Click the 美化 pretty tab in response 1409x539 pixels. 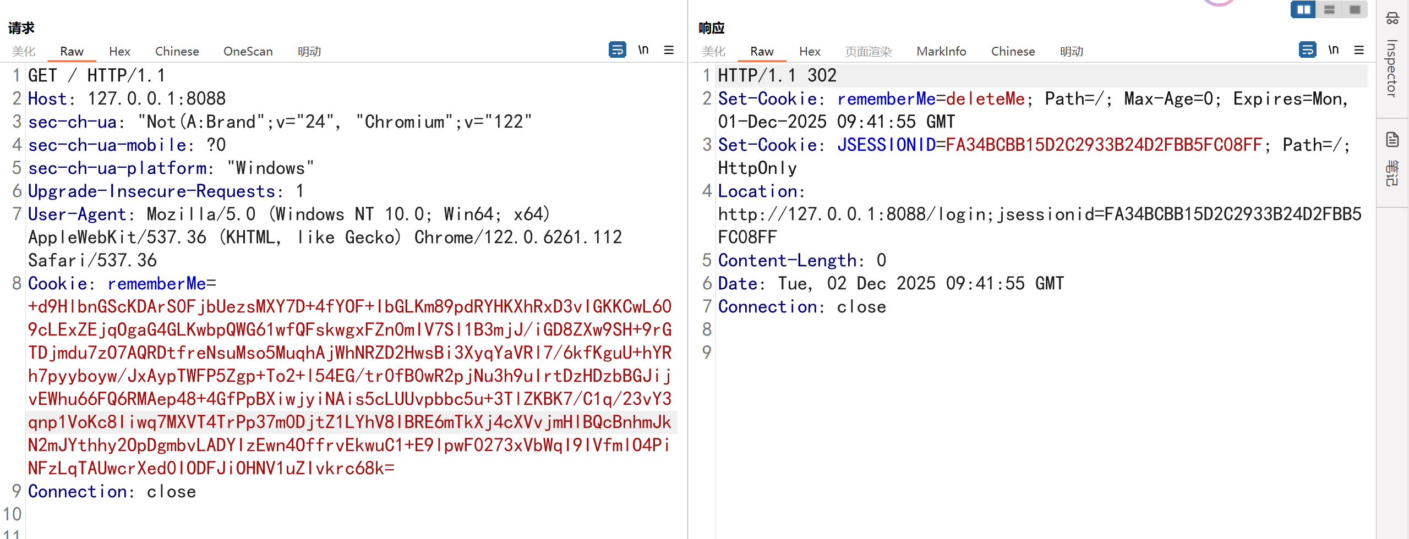(x=714, y=51)
